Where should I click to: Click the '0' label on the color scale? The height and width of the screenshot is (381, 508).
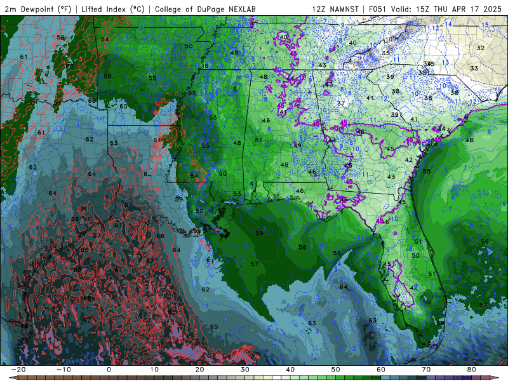[x=109, y=370]
